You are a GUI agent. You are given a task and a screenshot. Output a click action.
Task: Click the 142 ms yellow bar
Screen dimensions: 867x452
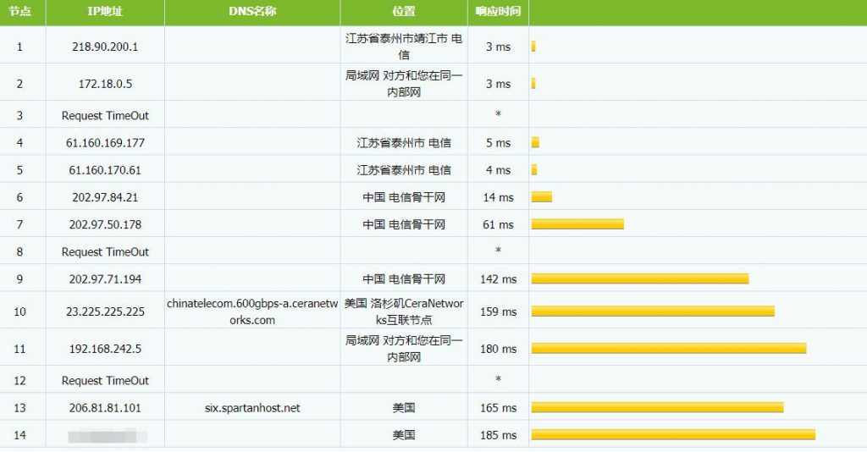[x=640, y=278]
